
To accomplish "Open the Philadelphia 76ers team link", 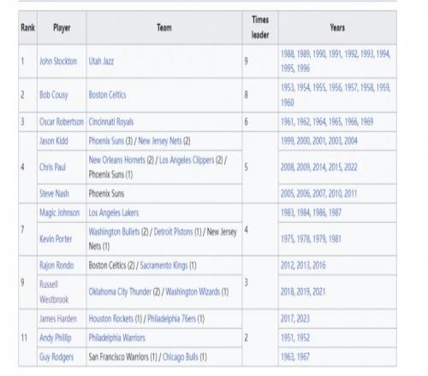I will [171, 319].
